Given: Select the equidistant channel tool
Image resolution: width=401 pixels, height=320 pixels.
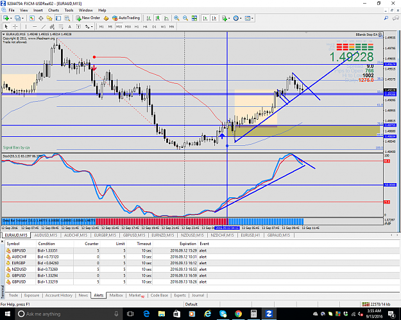Looking at the screenshot, I should click(52, 26).
